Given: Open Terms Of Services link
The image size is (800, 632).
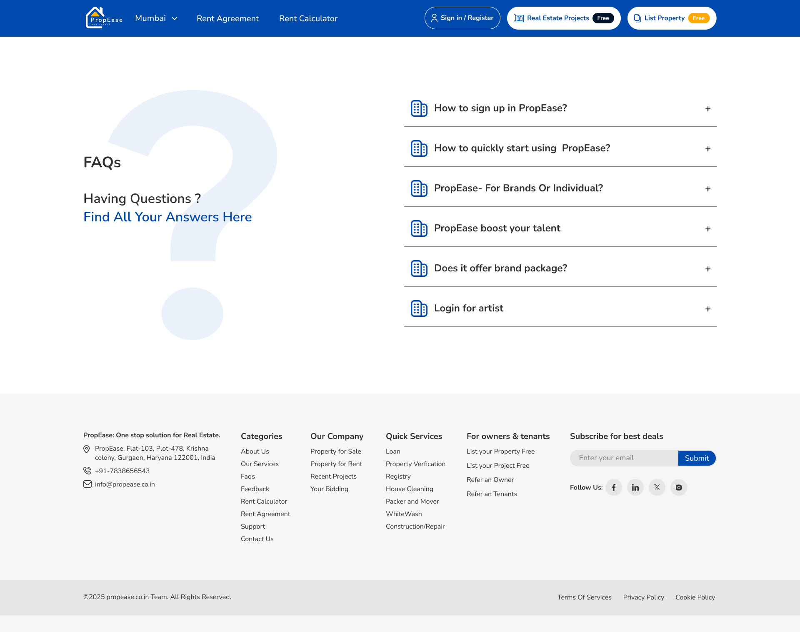Looking at the screenshot, I should (x=585, y=597).
